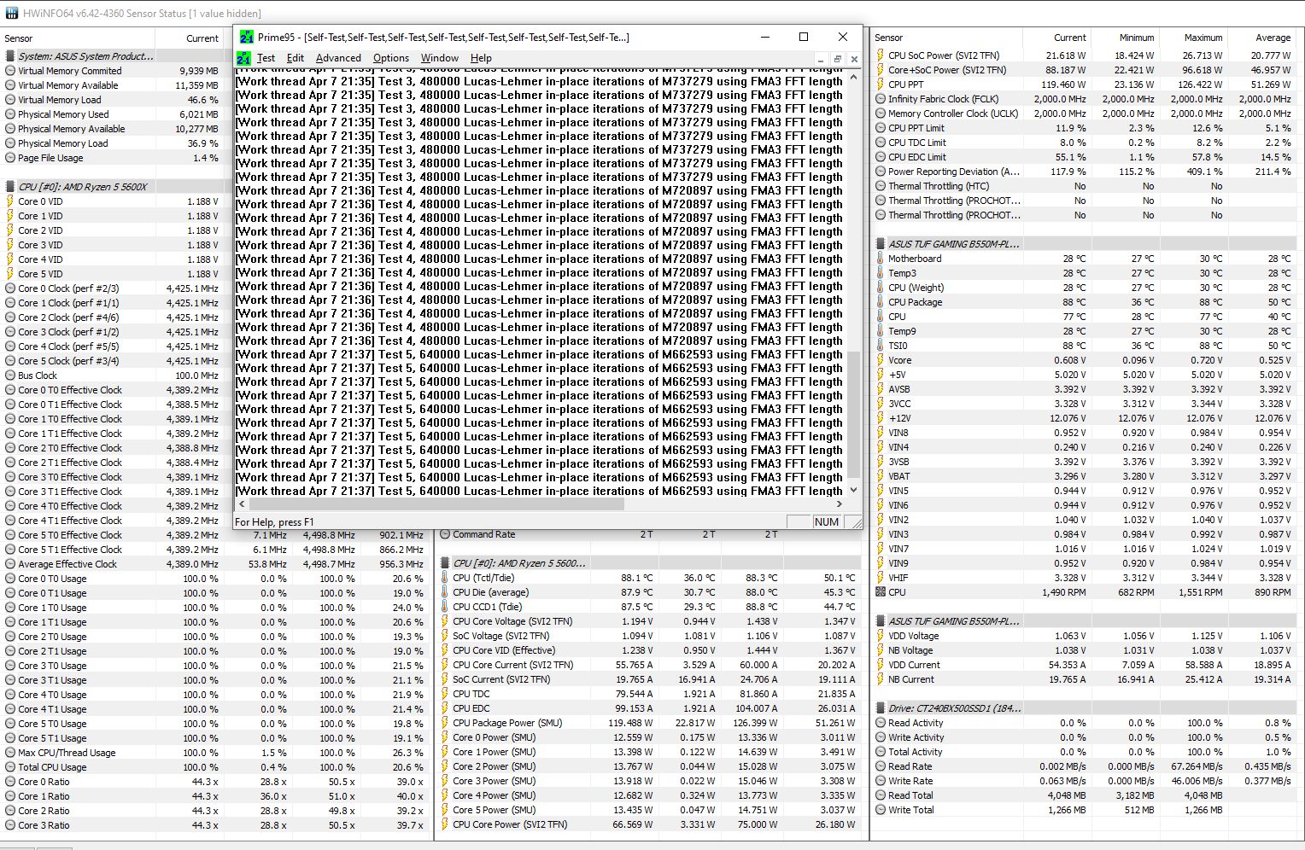Open the Window menu in Prime95
Viewport: 1305px width, 850px height.
coord(440,58)
